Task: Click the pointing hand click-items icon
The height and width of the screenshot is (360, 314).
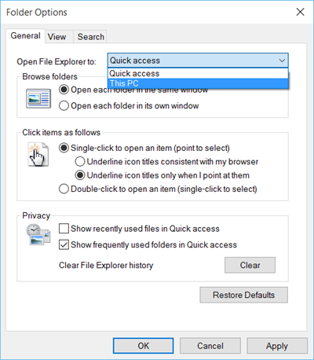Action: (x=38, y=155)
